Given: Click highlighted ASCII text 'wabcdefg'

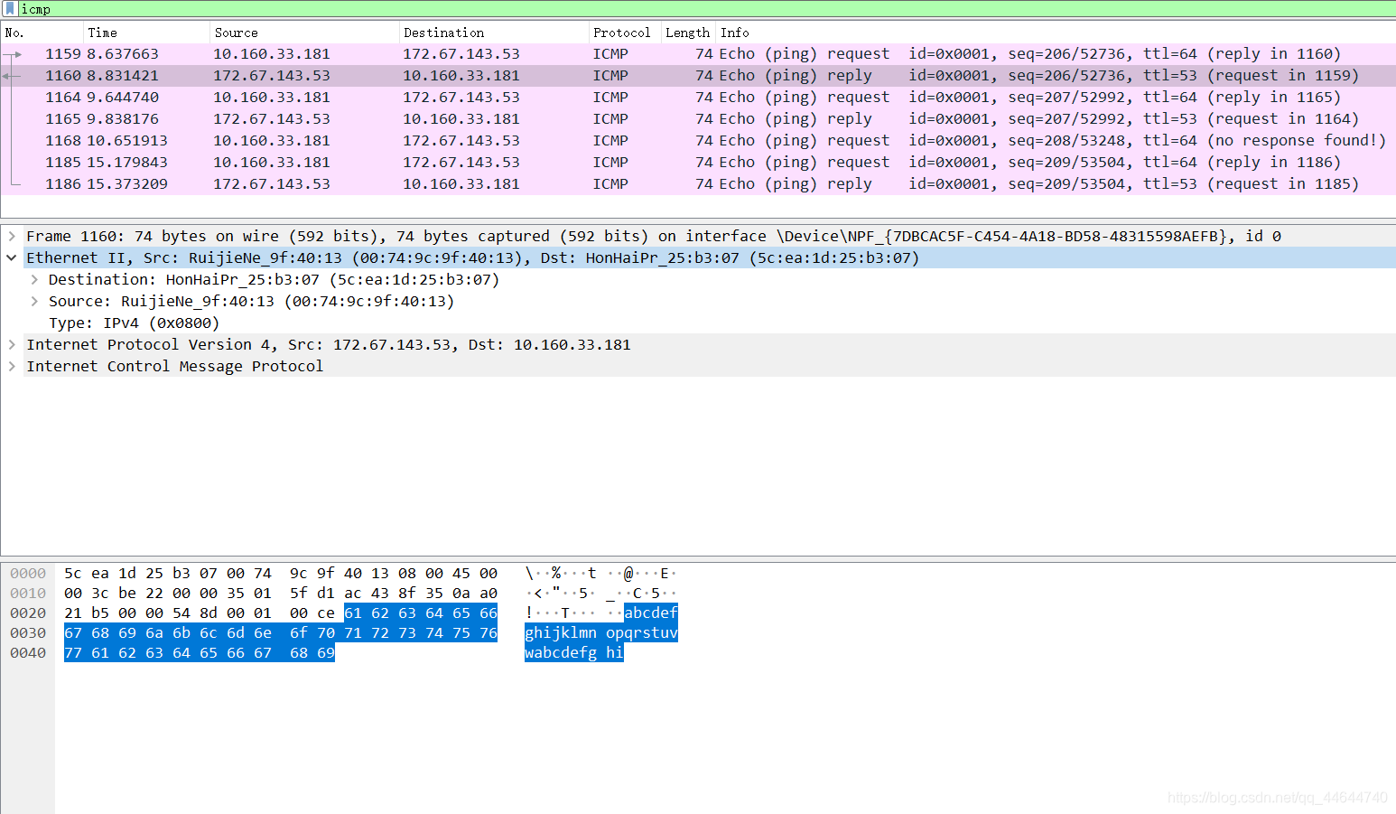Looking at the screenshot, I should pos(561,653).
